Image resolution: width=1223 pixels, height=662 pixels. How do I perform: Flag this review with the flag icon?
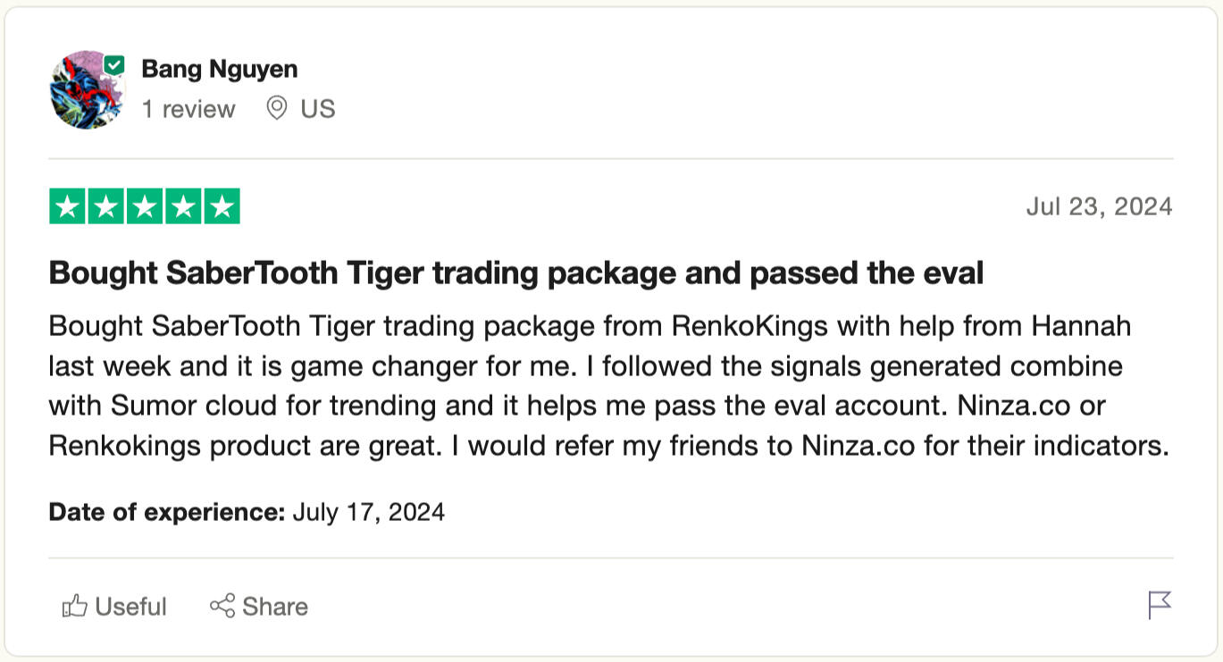coord(1159,605)
